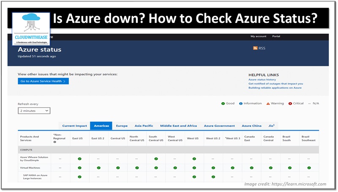
Task: Click Azure VMware Solution West US checkmark
Action: coord(194,159)
